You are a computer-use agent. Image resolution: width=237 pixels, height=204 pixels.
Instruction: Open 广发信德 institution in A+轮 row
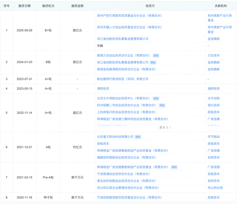[x=214, y=119]
